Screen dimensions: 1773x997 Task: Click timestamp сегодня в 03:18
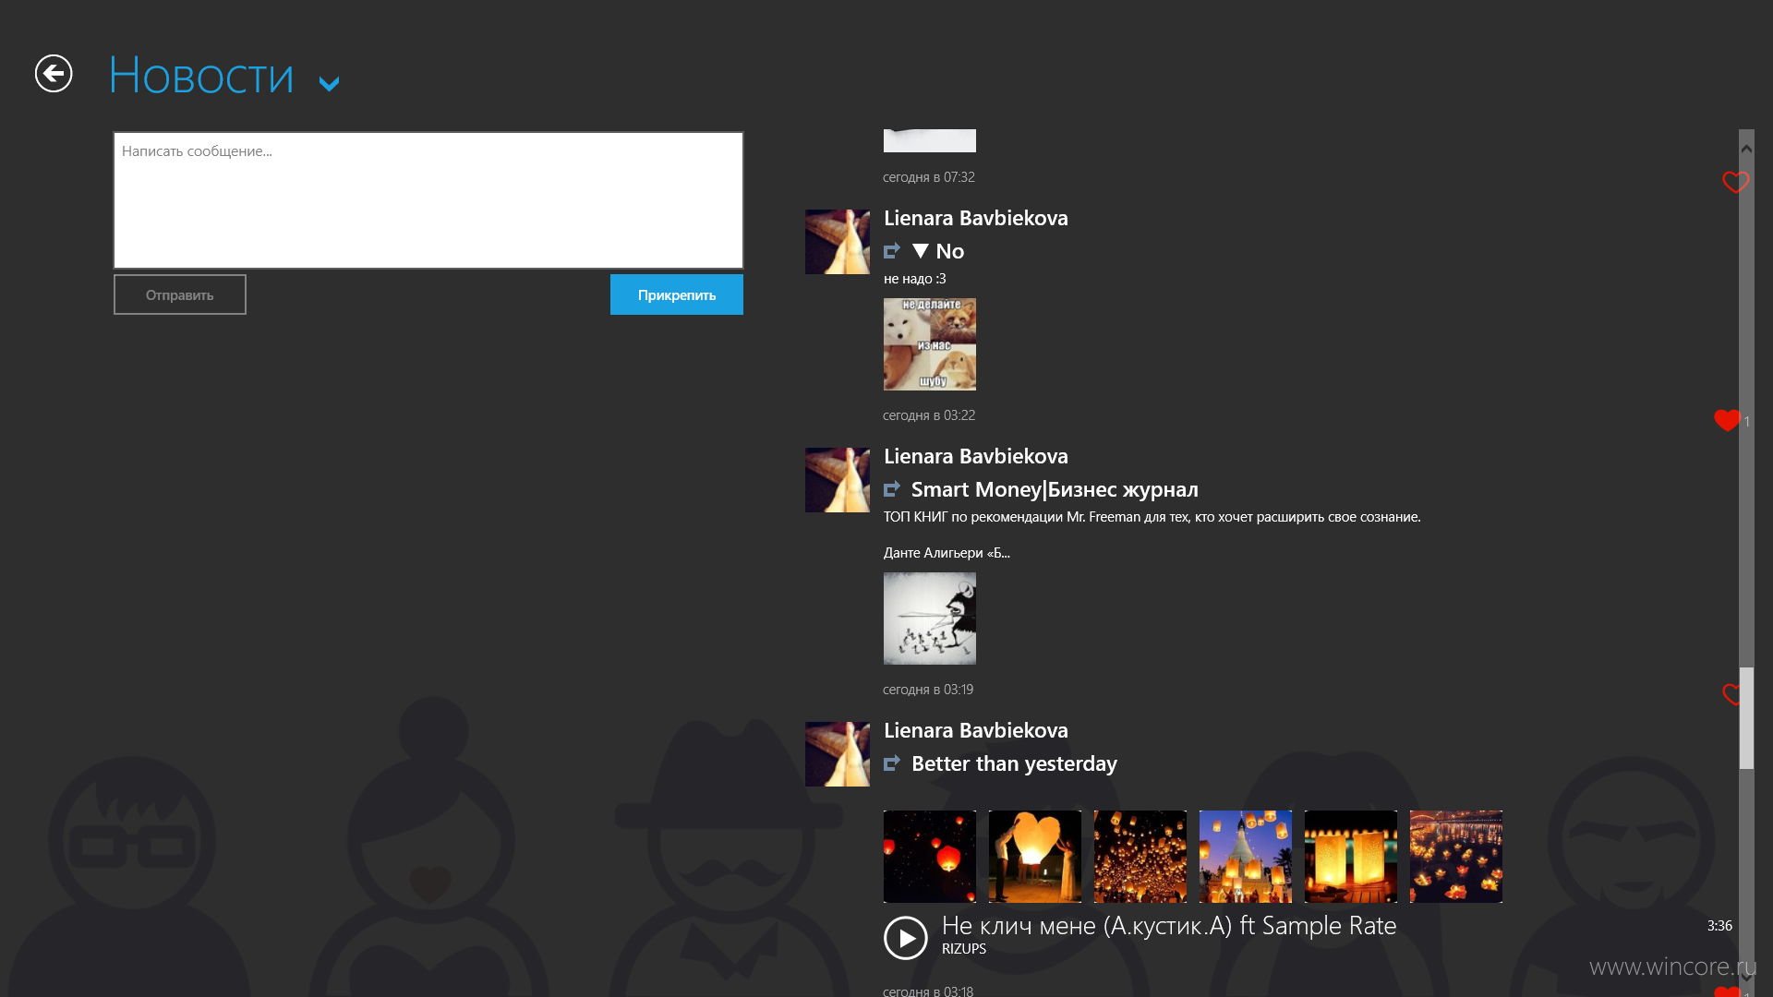pyautogui.click(x=928, y=991)
